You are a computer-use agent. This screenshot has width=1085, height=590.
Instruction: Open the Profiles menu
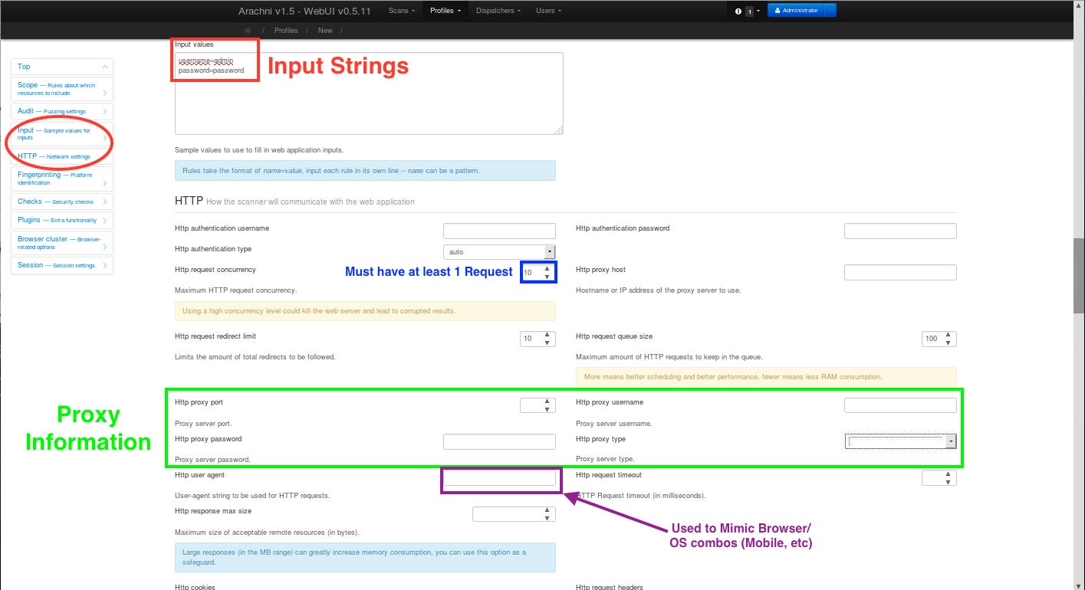pos(445,11)
